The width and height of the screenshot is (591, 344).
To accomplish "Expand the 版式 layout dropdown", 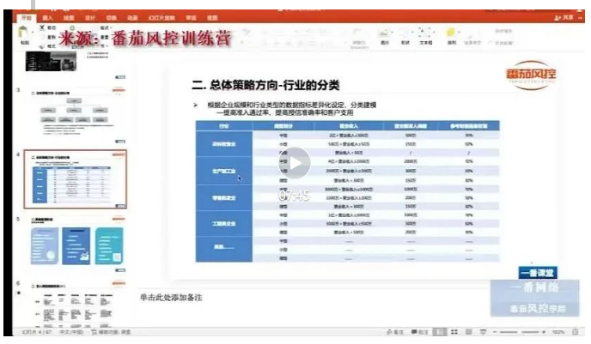I will click(x=105, y=27).
